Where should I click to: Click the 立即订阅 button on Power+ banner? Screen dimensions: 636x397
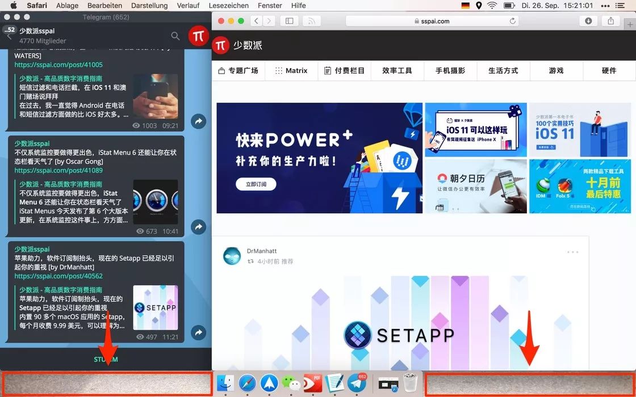(256, 184)
